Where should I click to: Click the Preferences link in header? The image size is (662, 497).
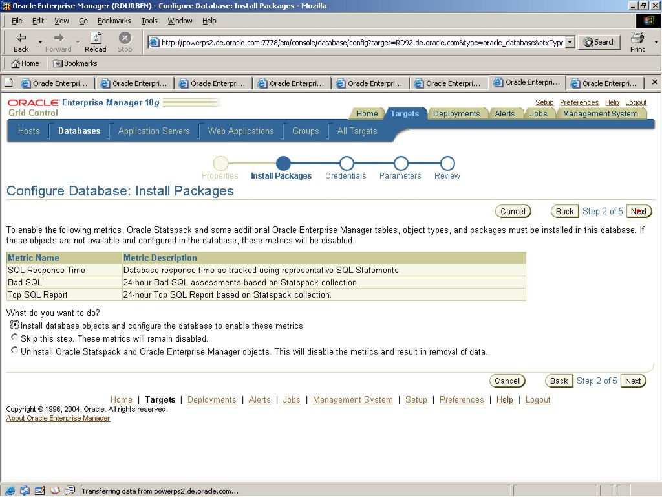[579, 102]
